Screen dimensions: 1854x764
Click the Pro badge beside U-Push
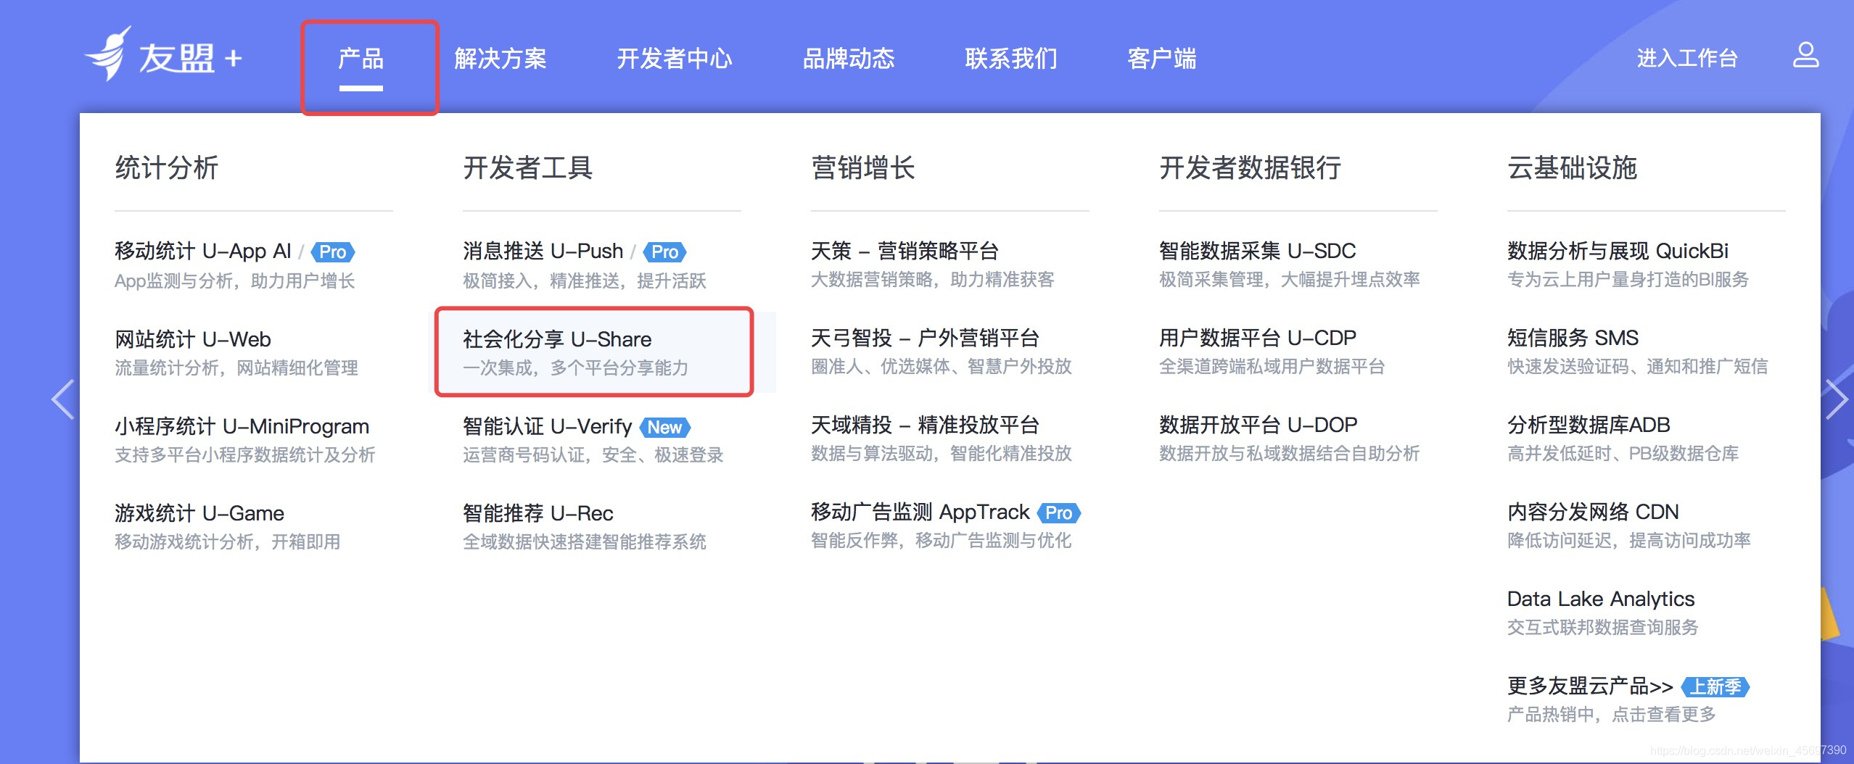665,252
